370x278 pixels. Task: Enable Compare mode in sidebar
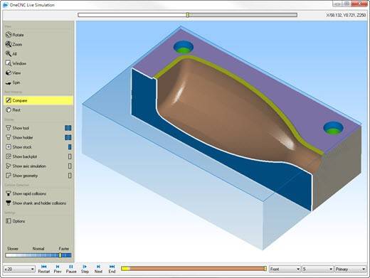pyautogui.click(x=38, y=100)
